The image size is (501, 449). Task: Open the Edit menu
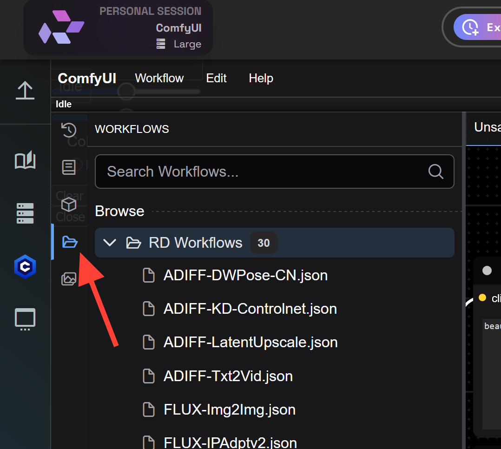tap(216, 78)
